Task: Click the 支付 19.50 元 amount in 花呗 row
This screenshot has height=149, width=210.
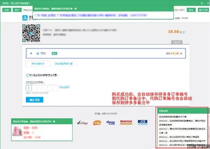Action: click(x=174, y=54)
